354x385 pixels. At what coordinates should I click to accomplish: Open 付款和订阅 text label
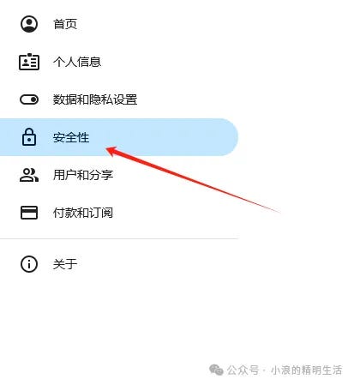tap(83, 213)
